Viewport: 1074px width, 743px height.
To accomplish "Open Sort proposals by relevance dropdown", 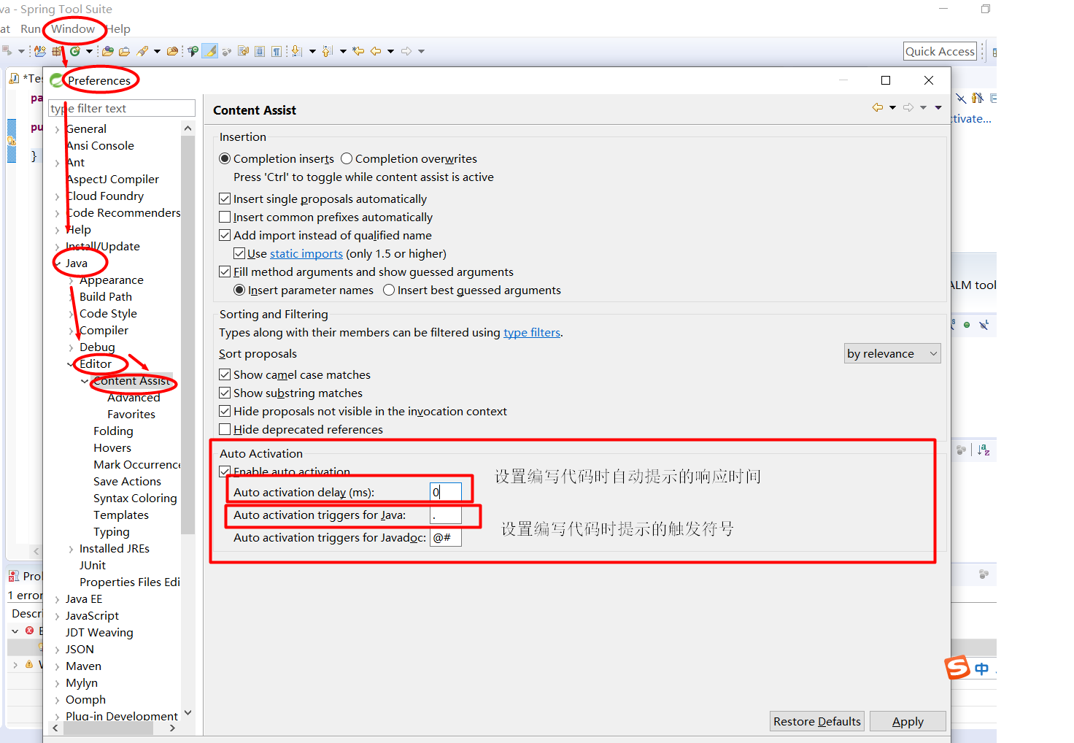I will (x=892, y=353).
